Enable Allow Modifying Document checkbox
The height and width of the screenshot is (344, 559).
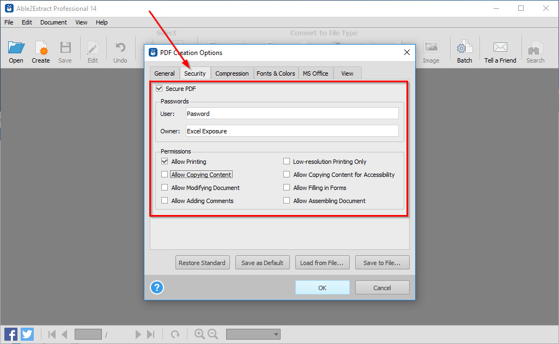click(x=165, y=187)
